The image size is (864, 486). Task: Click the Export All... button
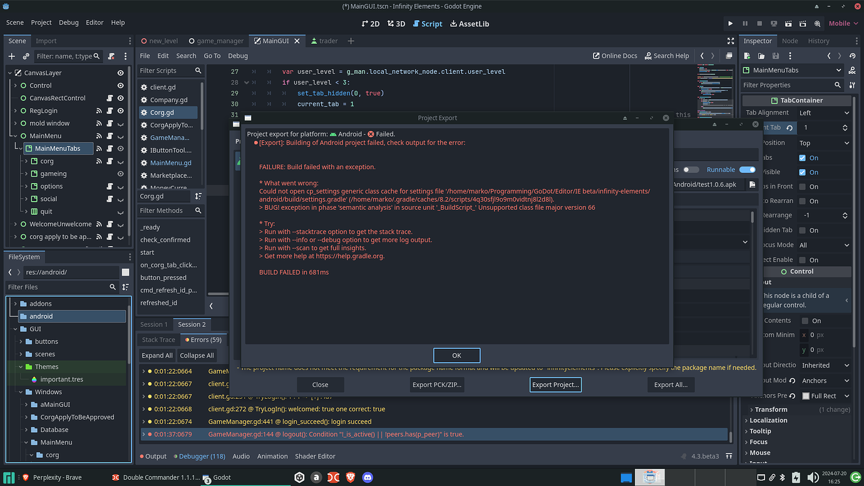671,385
